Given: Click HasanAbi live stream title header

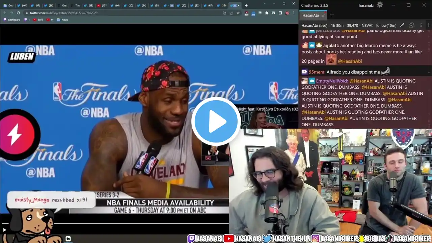Looking at the screenshot, I should pos(337,25).
